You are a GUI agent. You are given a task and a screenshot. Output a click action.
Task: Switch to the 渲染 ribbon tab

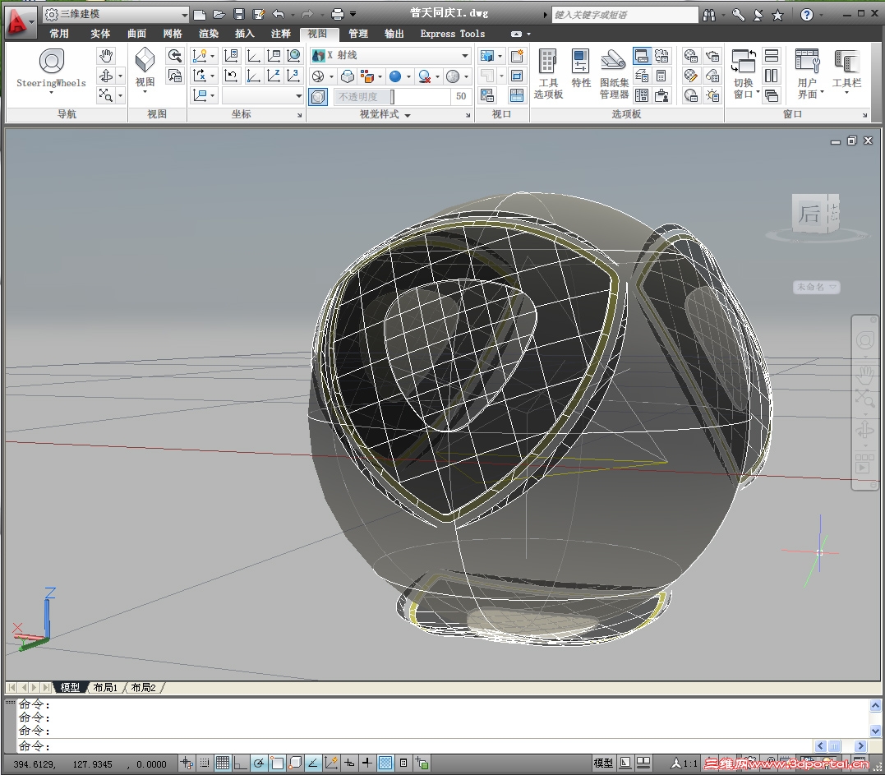tap(209, 34)
